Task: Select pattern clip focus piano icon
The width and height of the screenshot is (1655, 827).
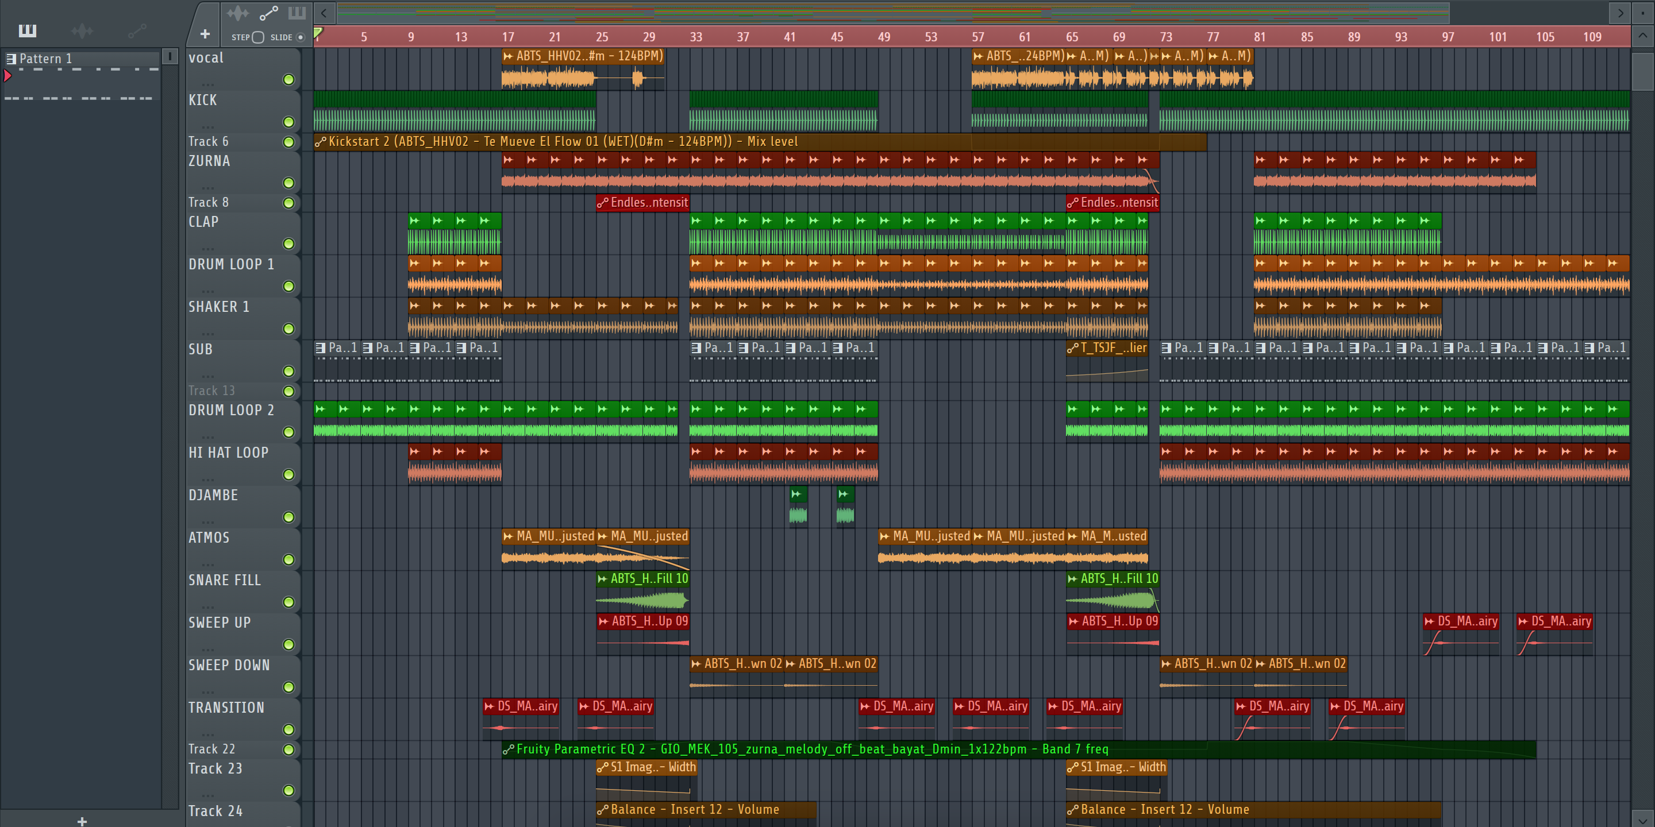Action: 297,13
